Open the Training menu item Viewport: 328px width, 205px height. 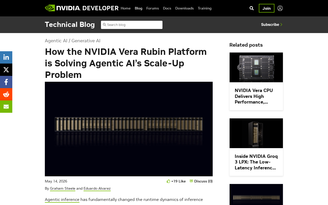point(205,8)
